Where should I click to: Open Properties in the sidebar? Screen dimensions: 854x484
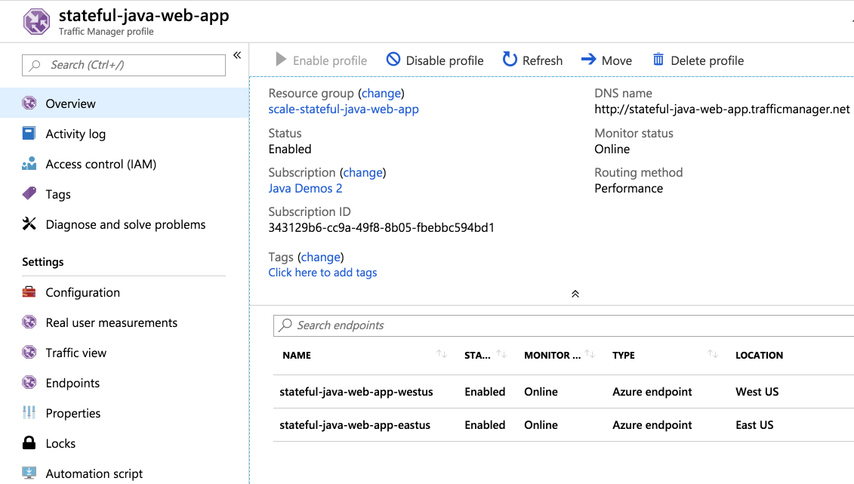[73, 413]
